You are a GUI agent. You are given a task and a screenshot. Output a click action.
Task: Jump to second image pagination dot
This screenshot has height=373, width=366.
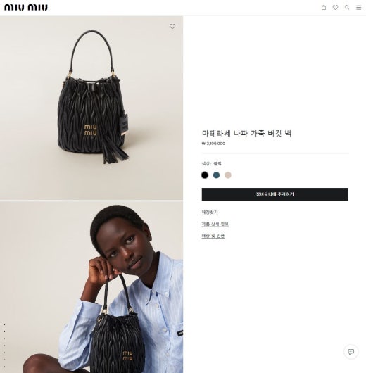coord(4,331)
